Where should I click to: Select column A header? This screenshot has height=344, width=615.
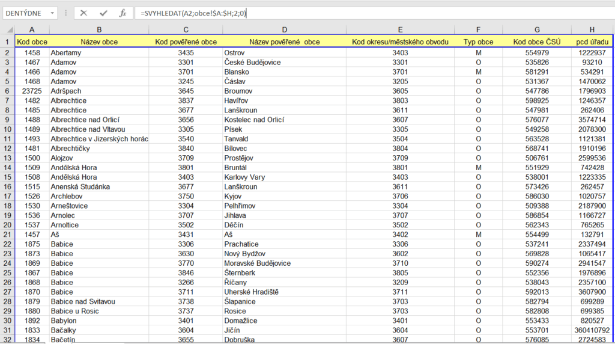[x=32, y=30]
